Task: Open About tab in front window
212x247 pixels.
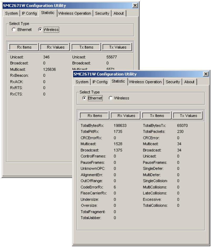Action: point(189,82)
